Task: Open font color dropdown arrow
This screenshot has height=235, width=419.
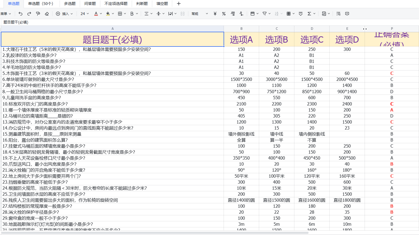Action: click(101, 14)
